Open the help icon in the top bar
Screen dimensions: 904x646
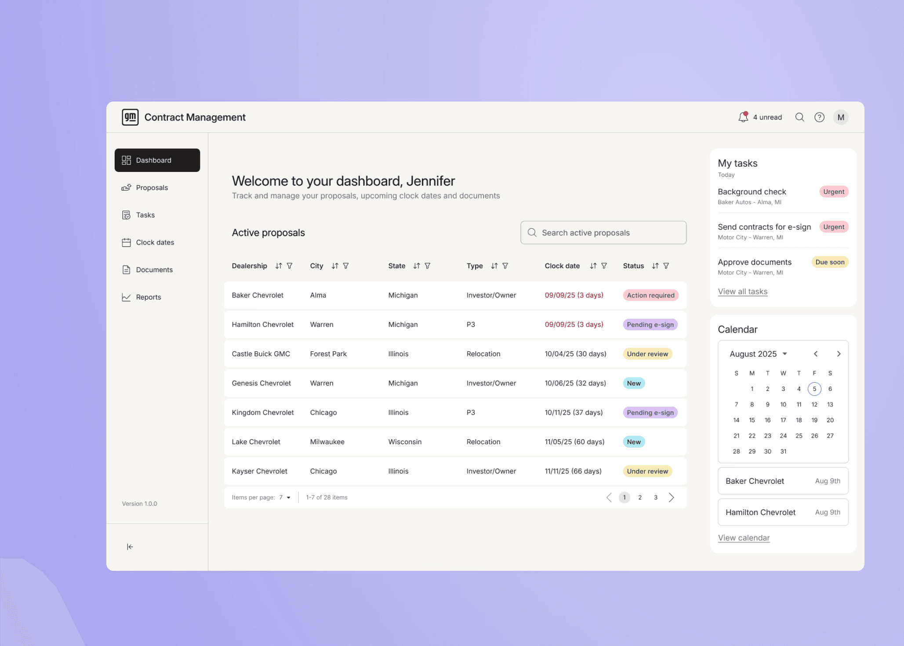point(819,117)
